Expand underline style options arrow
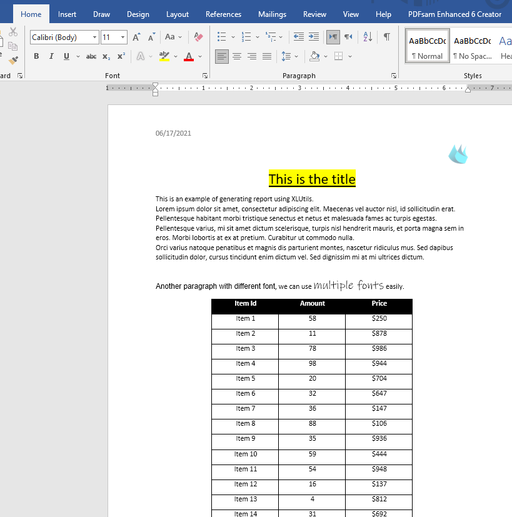 (x=78, y=57)
